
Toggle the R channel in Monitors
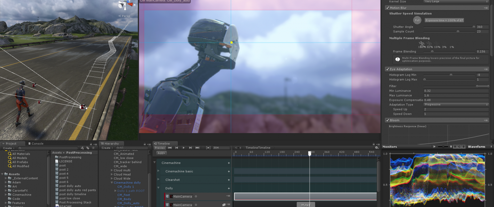click(x=455, y=147)
